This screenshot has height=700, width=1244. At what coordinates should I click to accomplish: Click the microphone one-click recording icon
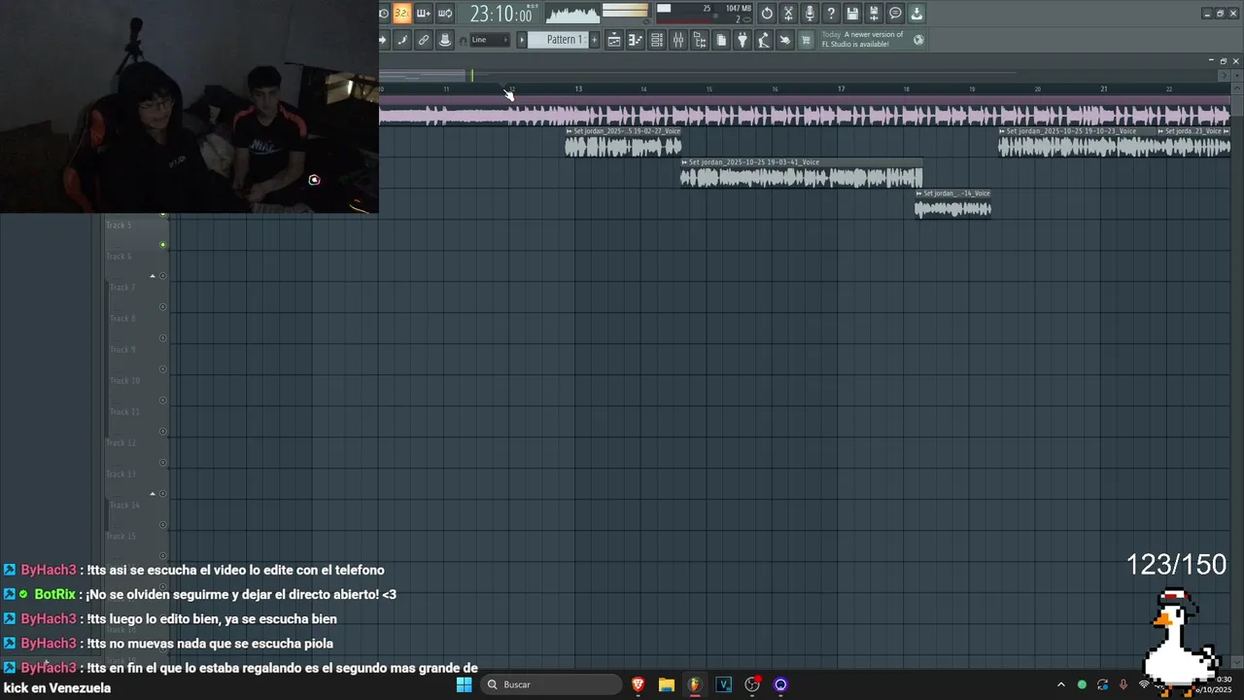coord(810,14)
